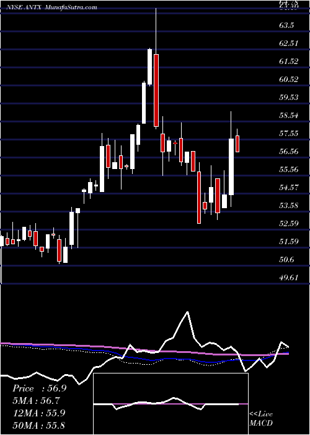This screenshot has height=435, width=310.
Task: Select the 51.59 price axis label
Action: pyautogui.click(x=290, y=242)
